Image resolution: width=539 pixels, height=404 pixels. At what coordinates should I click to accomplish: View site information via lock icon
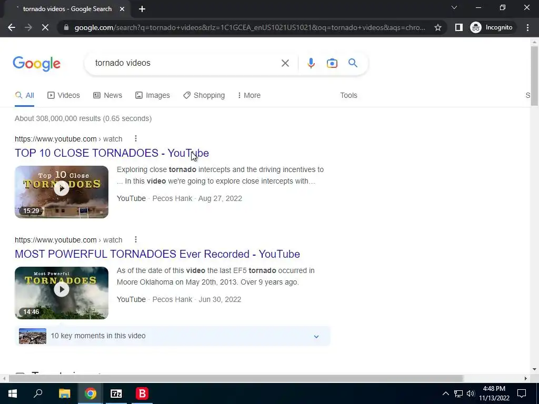pyautogui.click(x=66, y=27)
